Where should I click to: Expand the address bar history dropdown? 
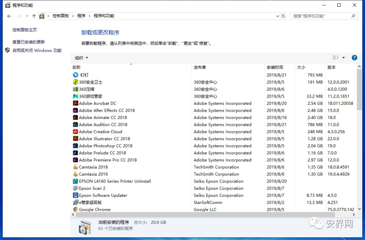click(277, 16)
